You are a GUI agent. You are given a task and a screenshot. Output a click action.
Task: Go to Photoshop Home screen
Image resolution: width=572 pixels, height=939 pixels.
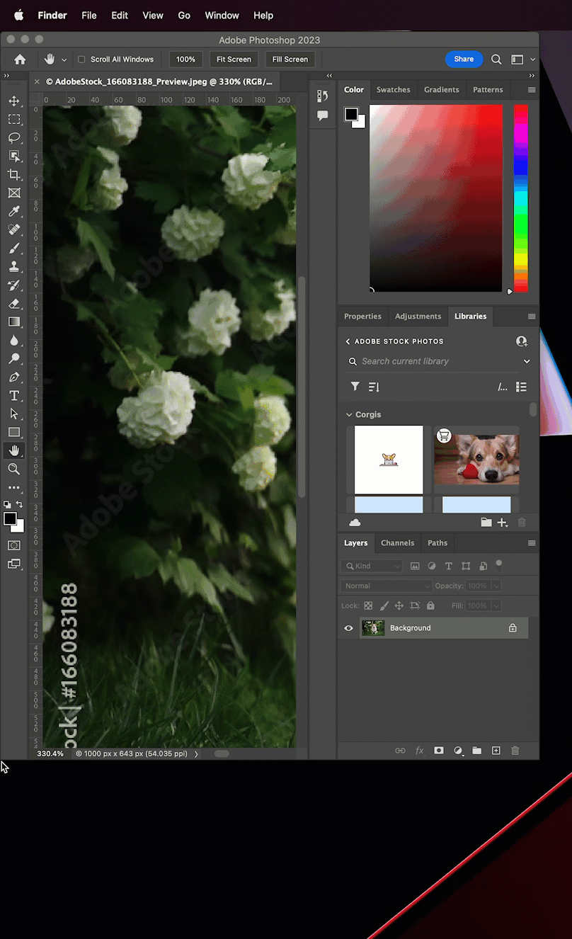pyautogui.click(x=20, y=59)
